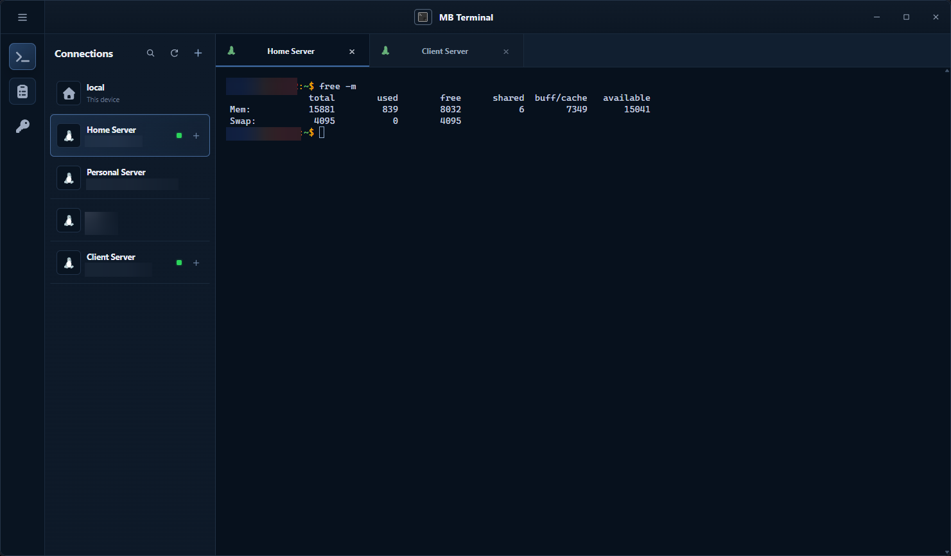Image resolution: width=951 pixels, height=556 pixels.
Task: Select the terminal sidebar icon
Action: [x=22, y=57]
